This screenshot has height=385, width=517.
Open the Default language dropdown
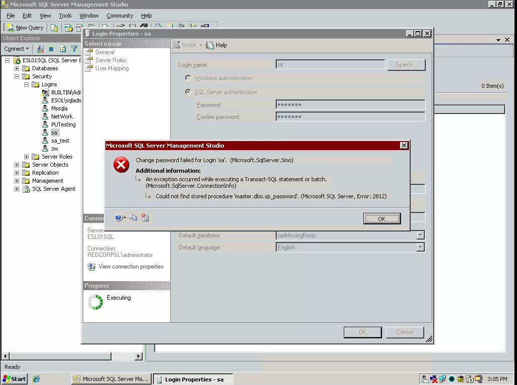tap(420, 247)
